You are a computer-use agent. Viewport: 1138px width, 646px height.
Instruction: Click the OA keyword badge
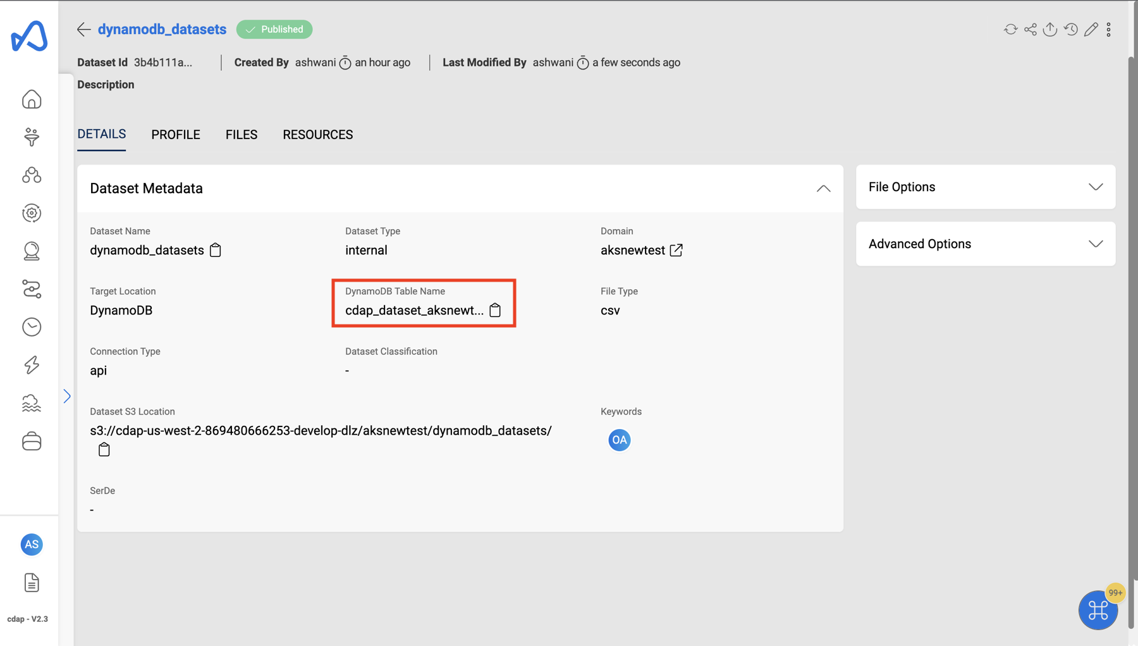[620, 440]
